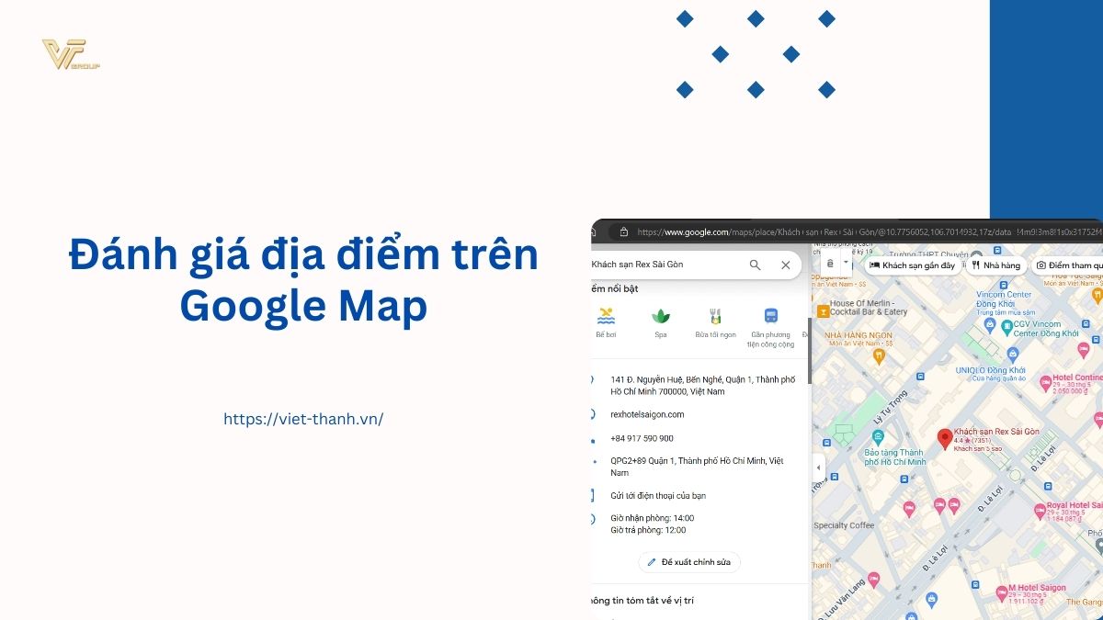Click the CGV Vincom Center Đồng Khởi marker

coord(1007,325)
